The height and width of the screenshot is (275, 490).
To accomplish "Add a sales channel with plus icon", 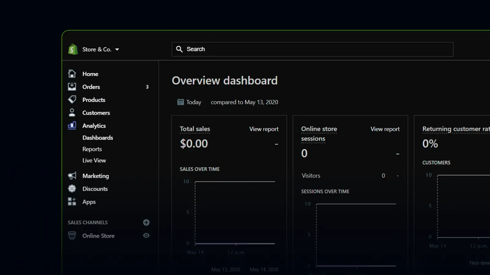I will [x=146, y=222].
